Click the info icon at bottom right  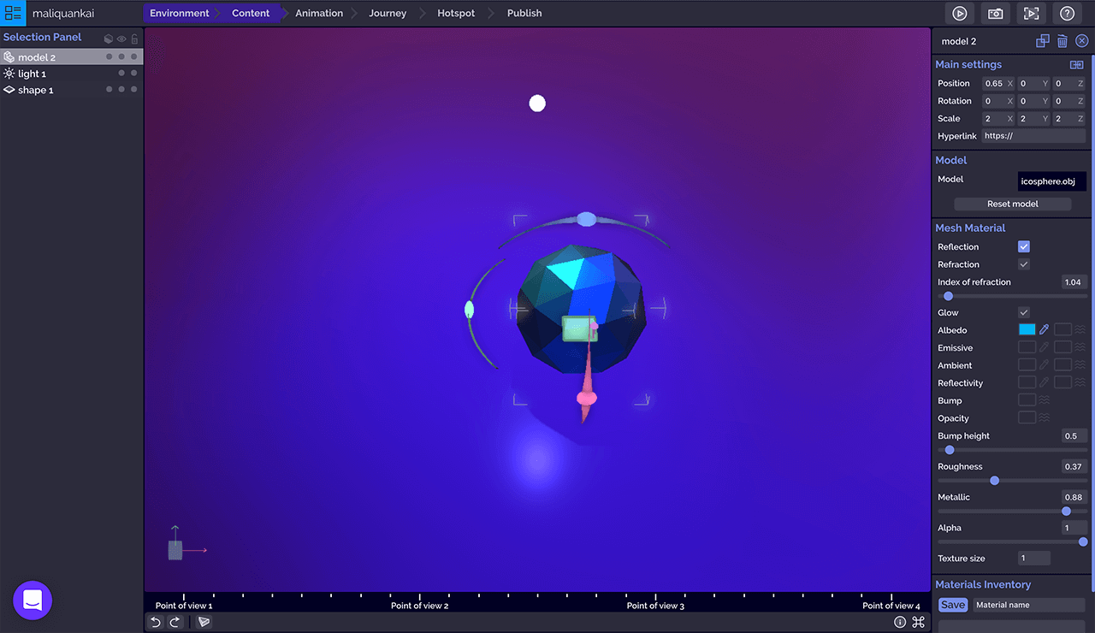click(900, 623)
